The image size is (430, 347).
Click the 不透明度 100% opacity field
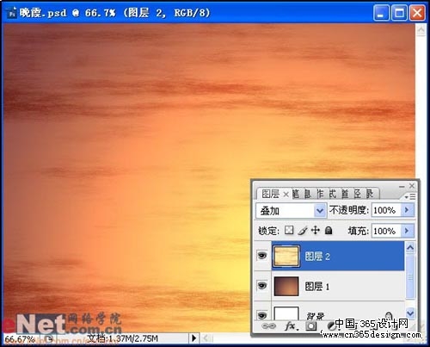[x=386, y=210]
